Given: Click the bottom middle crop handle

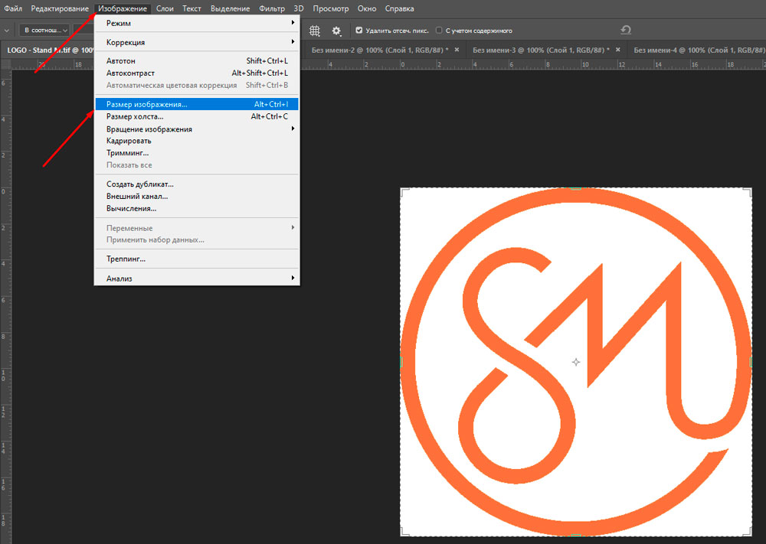Looking at the screenshot, I should click(576, 536).
